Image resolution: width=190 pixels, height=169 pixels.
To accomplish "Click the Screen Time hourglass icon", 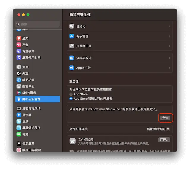I will pos(19,58).
